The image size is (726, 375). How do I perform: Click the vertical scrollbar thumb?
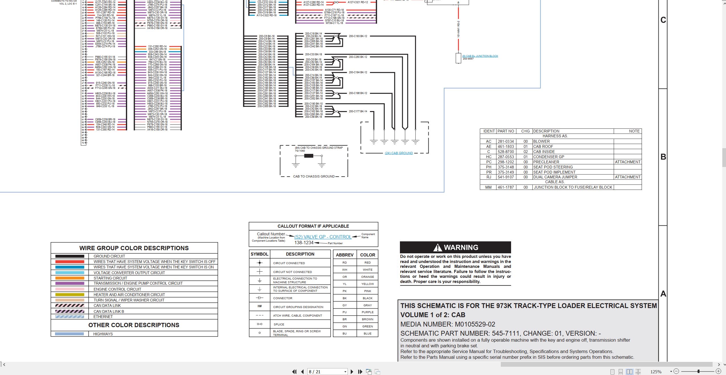click(724, 158)
